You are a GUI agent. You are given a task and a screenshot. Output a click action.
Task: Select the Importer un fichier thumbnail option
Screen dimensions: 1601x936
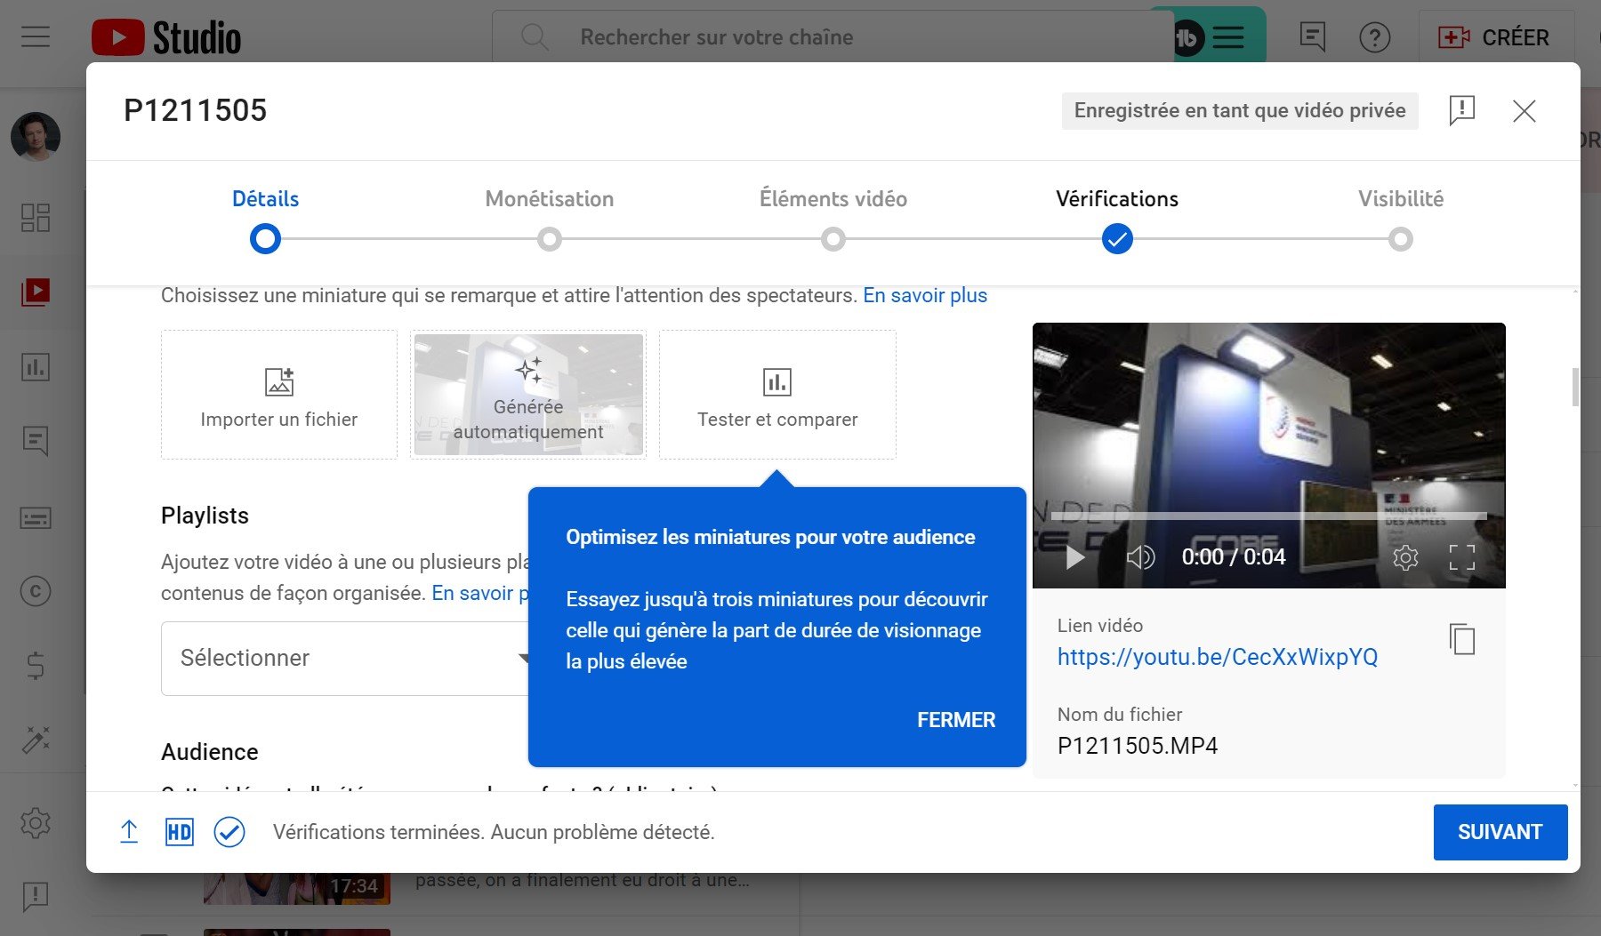tap(278, 394)
